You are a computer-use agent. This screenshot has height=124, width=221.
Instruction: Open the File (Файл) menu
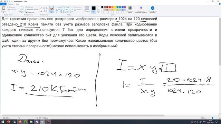click(3, 4)
